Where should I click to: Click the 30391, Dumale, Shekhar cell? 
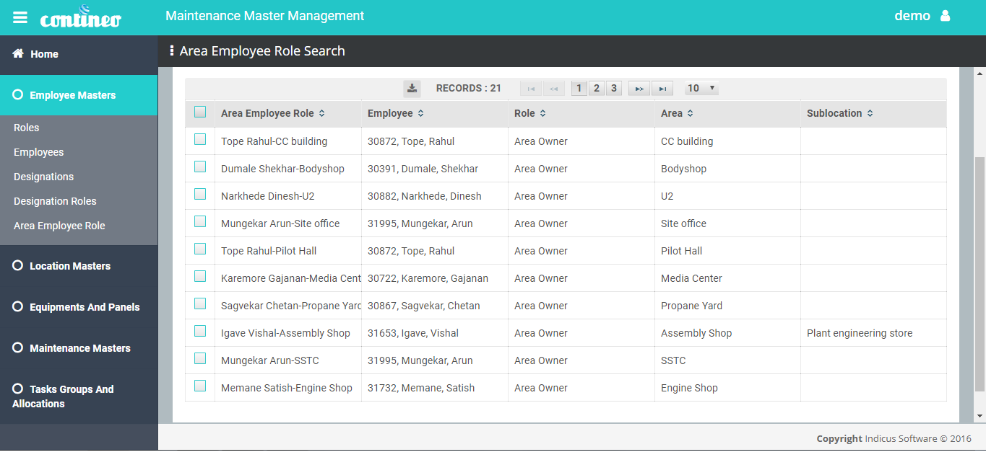coord(436,169)
